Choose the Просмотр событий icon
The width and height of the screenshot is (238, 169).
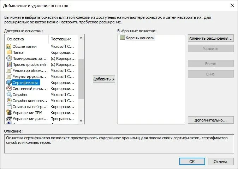tap(9, 64)
